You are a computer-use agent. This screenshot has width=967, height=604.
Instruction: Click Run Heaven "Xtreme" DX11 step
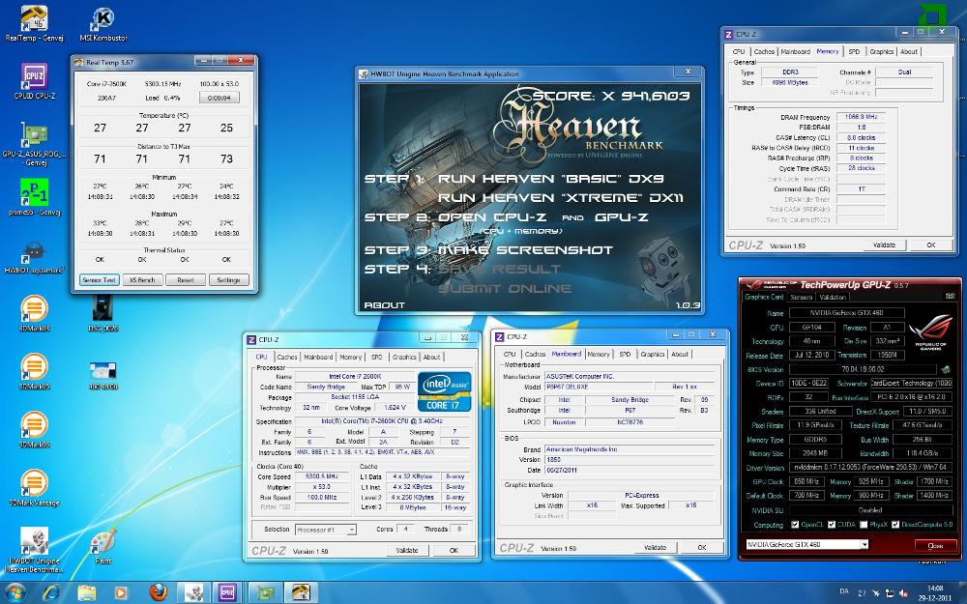coord(561,198)
